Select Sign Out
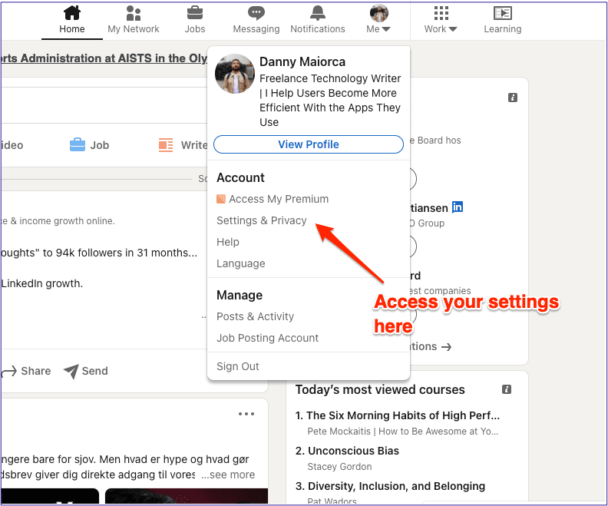 click(x=238, y=366)
